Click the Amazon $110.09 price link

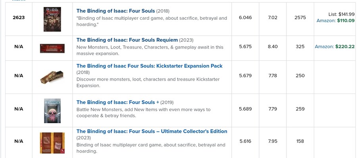pyautogui.click(x=336, y=21)
